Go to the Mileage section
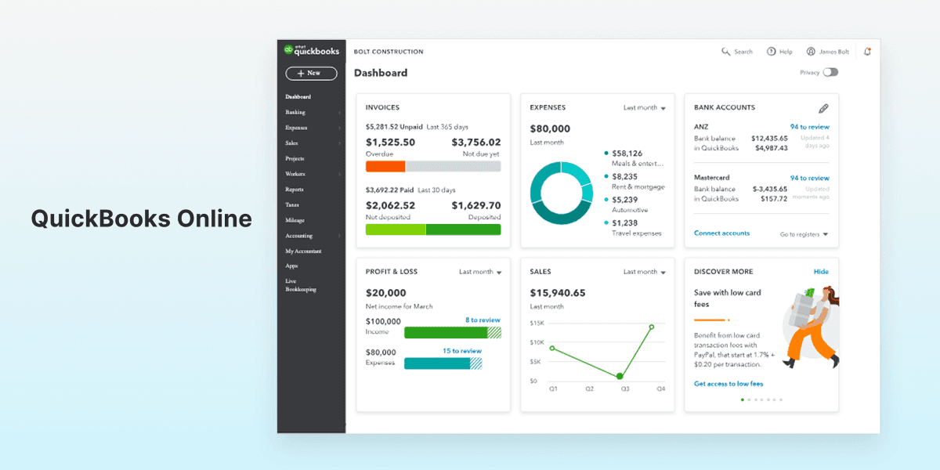This screenshot has height=470, width=940. (295, 220)
